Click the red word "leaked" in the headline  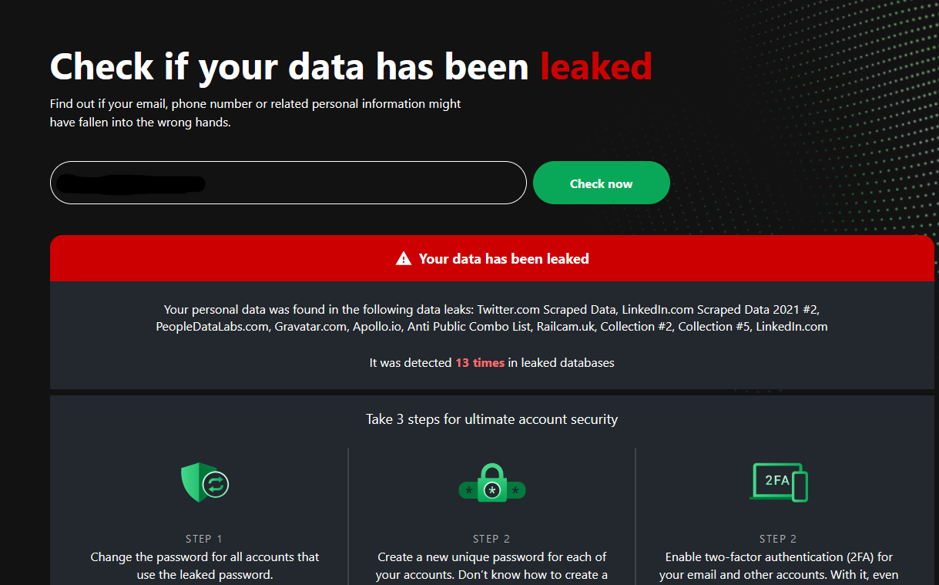(596, 66)
